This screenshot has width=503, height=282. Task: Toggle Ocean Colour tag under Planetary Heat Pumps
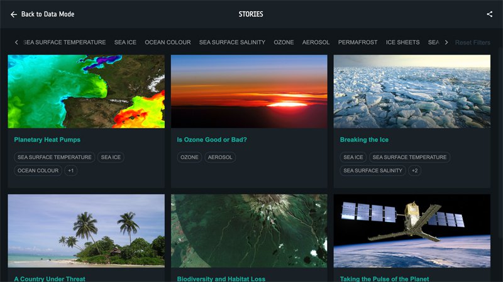38,170
